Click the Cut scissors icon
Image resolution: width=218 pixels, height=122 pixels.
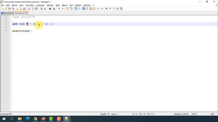tap(29, 8)
